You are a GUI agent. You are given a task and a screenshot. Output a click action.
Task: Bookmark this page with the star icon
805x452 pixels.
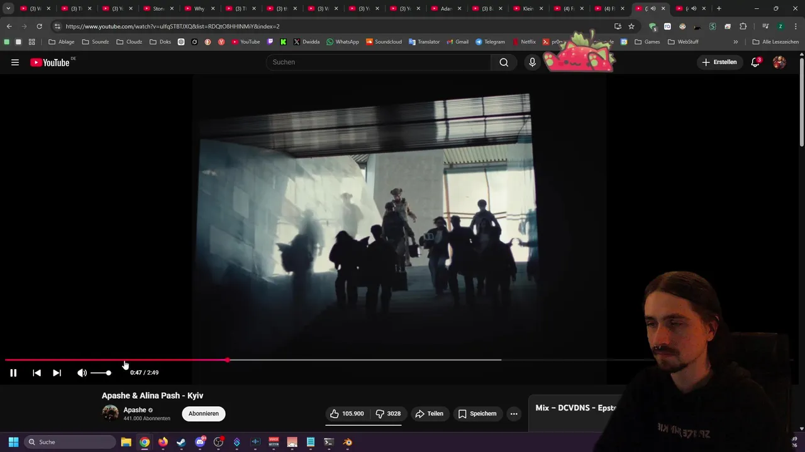tap(631, 26)
